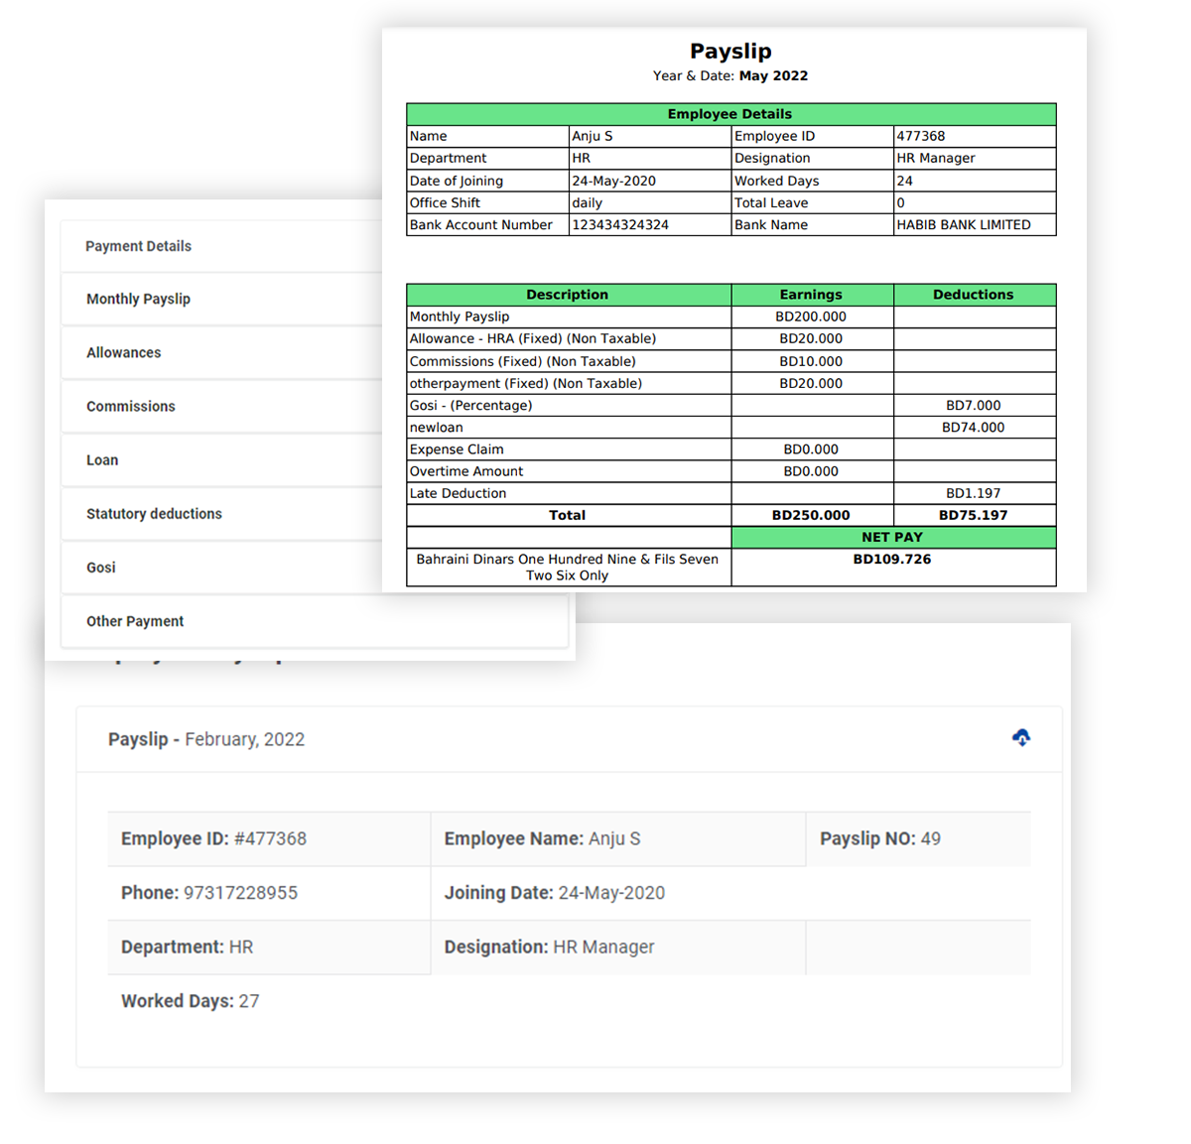Click the Earnings column header
This screenshot has width=1191, height=1144.
click(811, 295)
